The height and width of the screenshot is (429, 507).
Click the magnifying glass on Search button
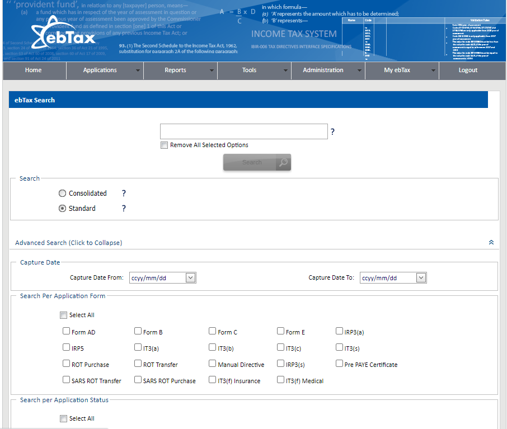click(x=283, y=162)
